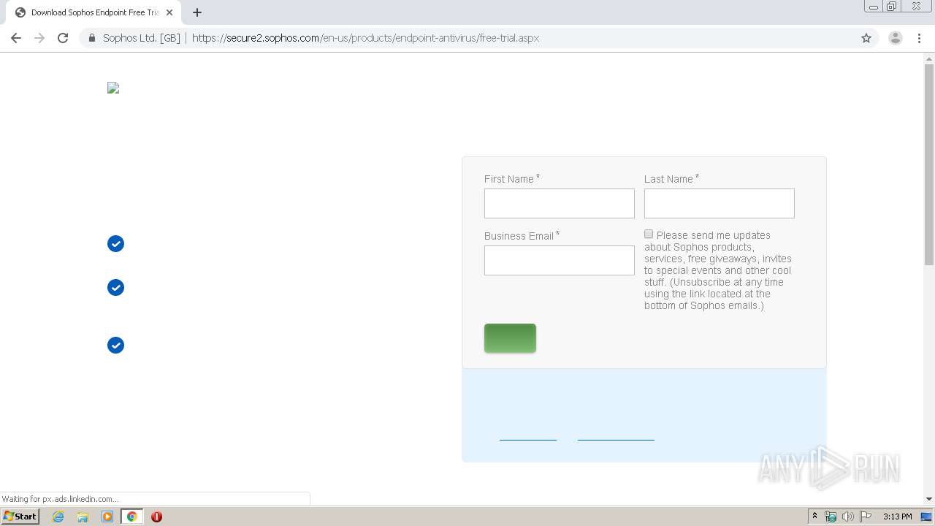Restore down the Chrome window
Viewport: 935px width, 526px height.
click(892, 7)
